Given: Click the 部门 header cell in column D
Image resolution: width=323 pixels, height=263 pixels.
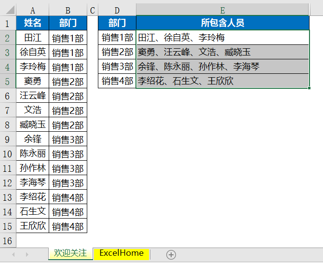Looking at the screenshot, I should point(117,23).
